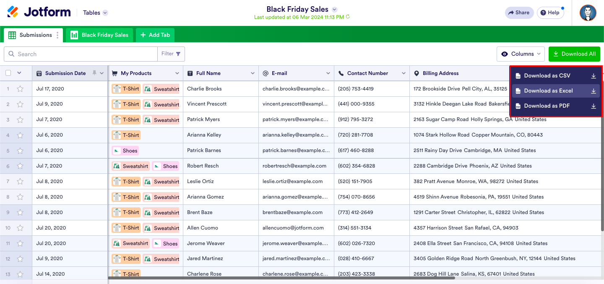Open the user avatar profile menu
This screenshot has width=604, height=284.
(x=588, y=13)
